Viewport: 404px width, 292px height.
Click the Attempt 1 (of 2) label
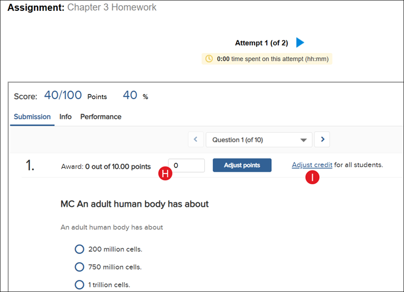point(261,43)
